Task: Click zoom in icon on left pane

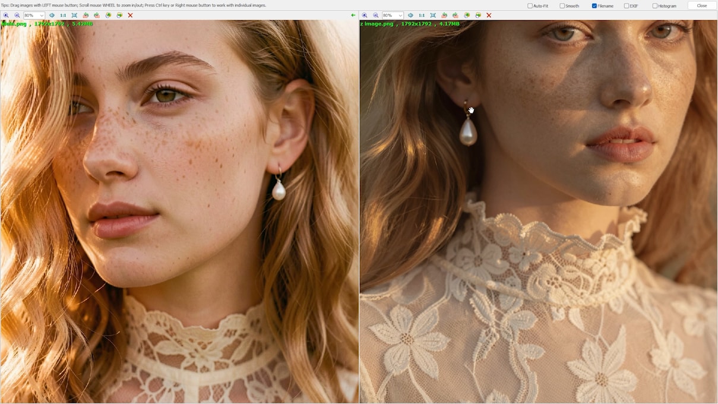Action: pyautogui.click(x=6, y=15)
